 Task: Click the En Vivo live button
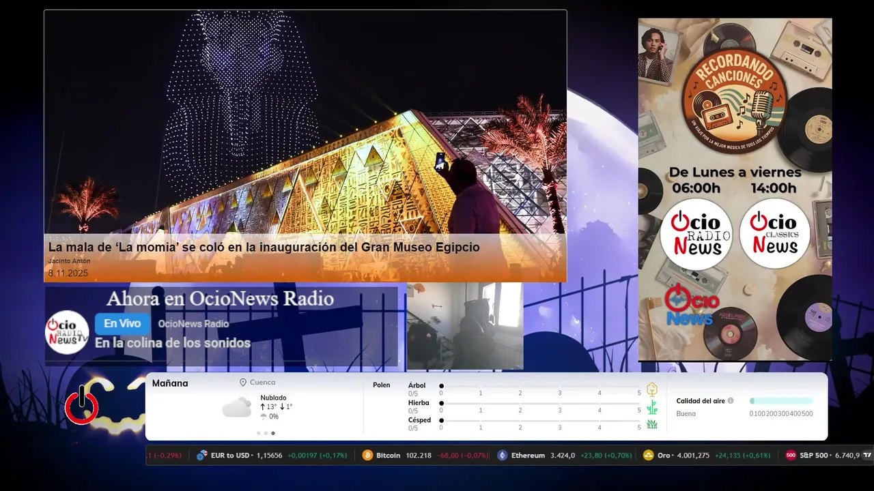pyautogui.click(x=123, y=324)
